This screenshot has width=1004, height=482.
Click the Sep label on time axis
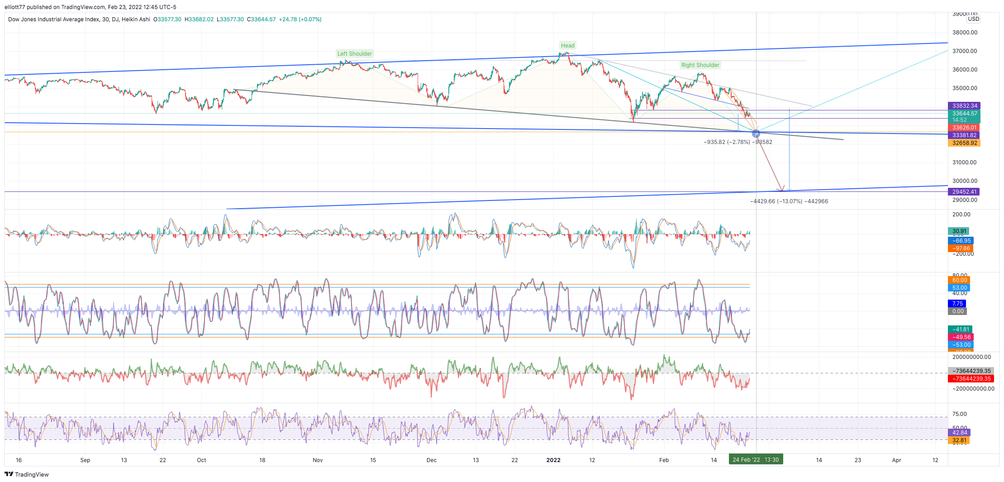pos(85,460)
